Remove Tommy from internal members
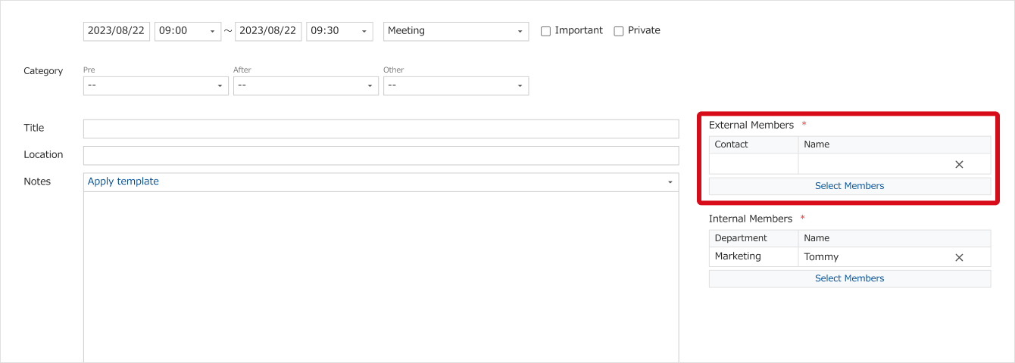Image resolution: width=1015 pixels, height=363 pixels. click(959, 257)
